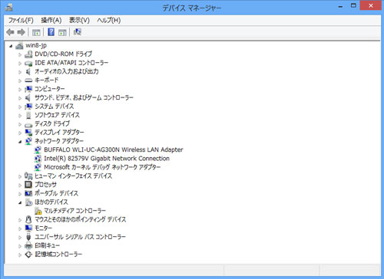Maximize the Device Manager window
Image resolution: width=384 pixels, height=279 pixels.
pos(353,6)
